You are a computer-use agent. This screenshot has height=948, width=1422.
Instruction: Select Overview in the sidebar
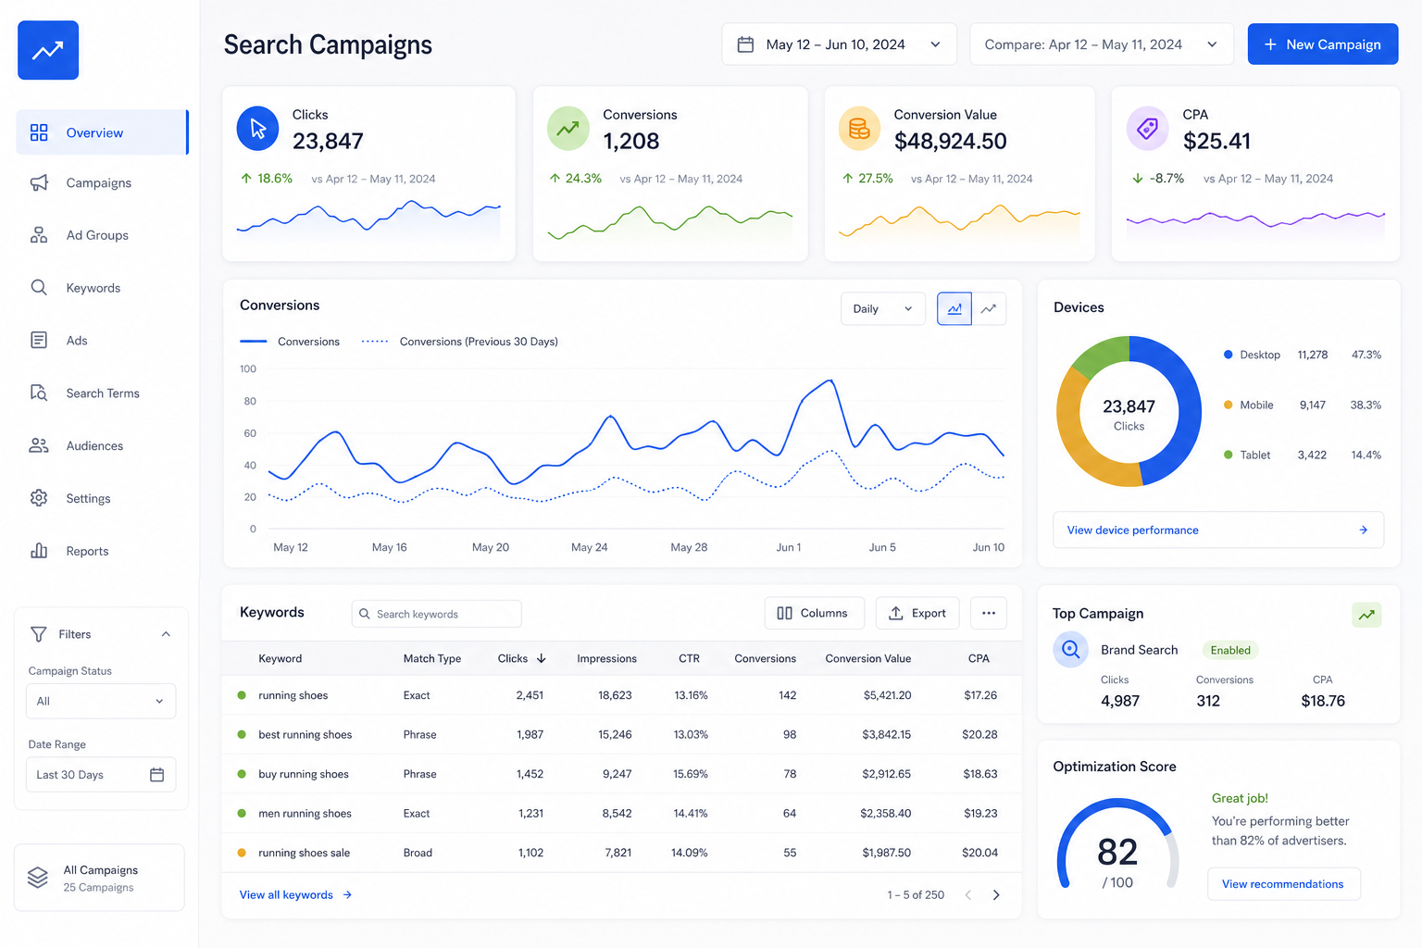(102, 132)
